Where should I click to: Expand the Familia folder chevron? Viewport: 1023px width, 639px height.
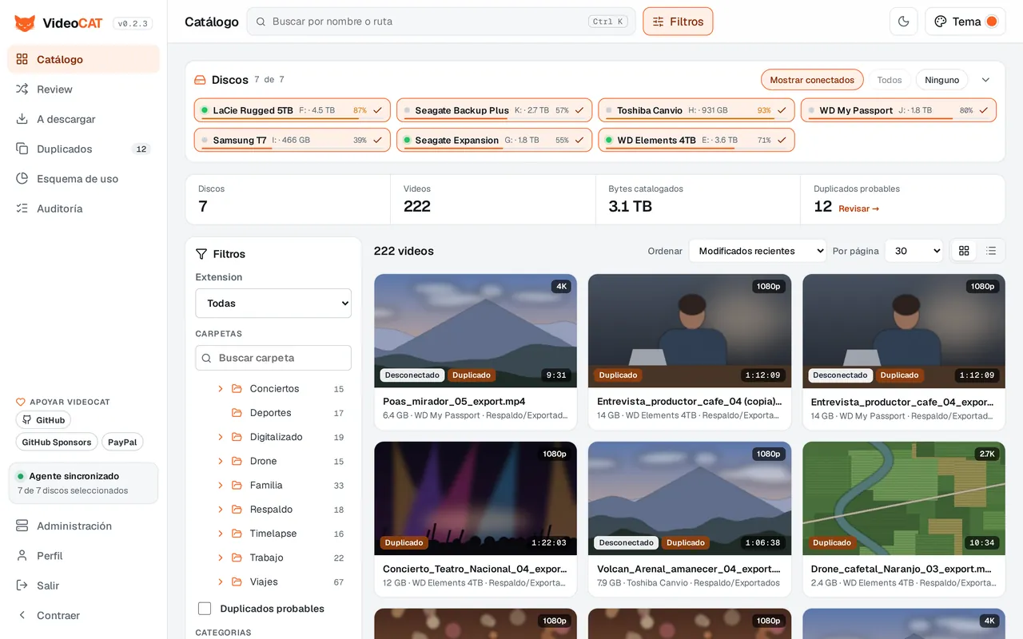click(221, 485)
